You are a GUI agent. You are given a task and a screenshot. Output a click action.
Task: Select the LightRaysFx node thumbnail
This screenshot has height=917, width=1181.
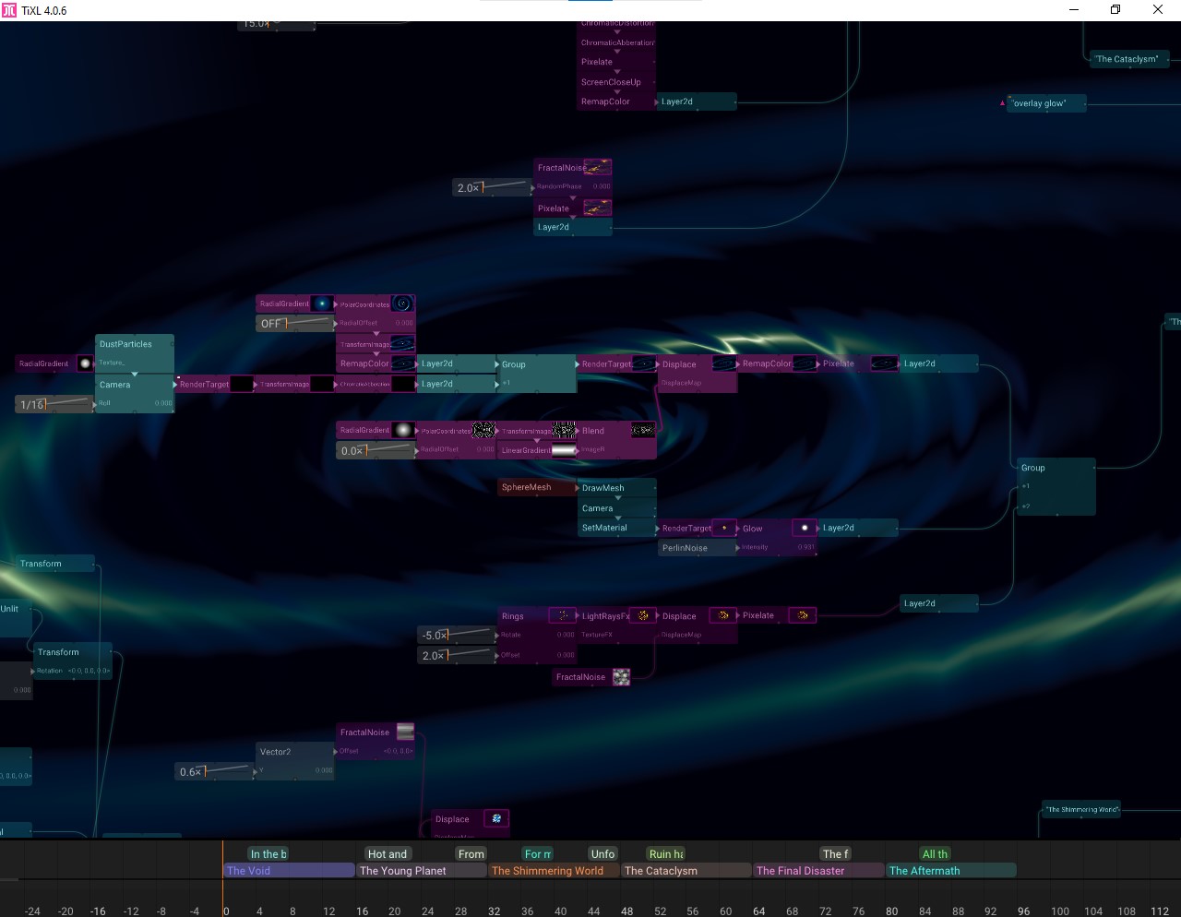click(643, 615)
